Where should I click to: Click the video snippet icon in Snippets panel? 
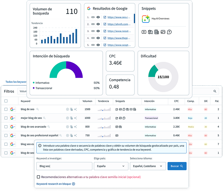(x=144, y=32)
